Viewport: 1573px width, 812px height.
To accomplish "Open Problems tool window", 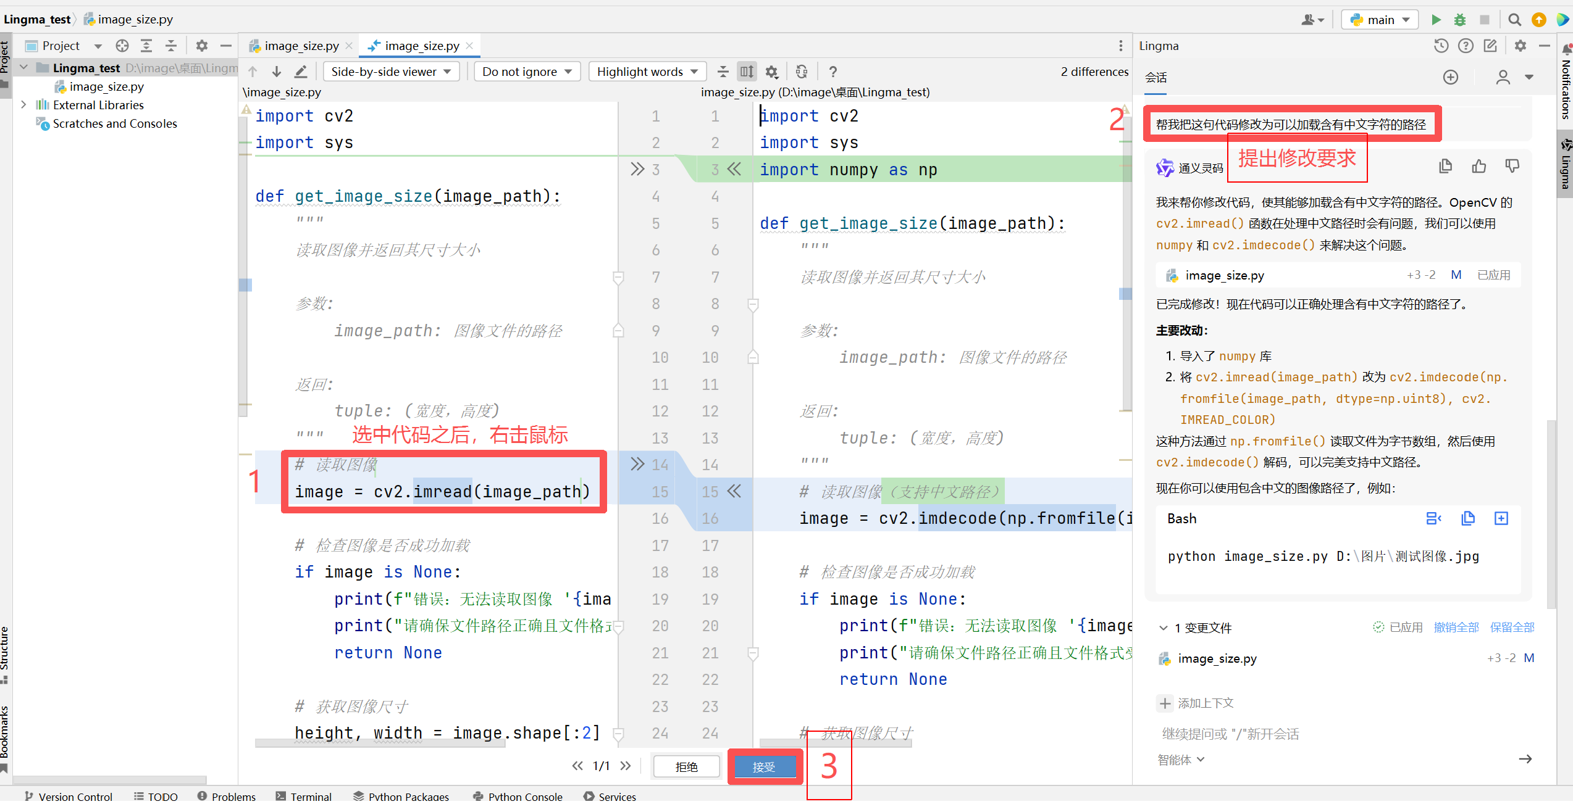I will (226, 796).
